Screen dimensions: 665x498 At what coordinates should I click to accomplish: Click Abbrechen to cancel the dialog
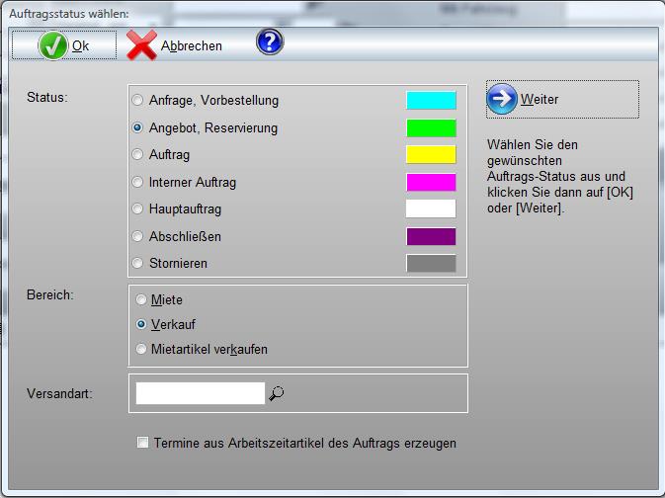pyautogui.click(x=174, y=45)
